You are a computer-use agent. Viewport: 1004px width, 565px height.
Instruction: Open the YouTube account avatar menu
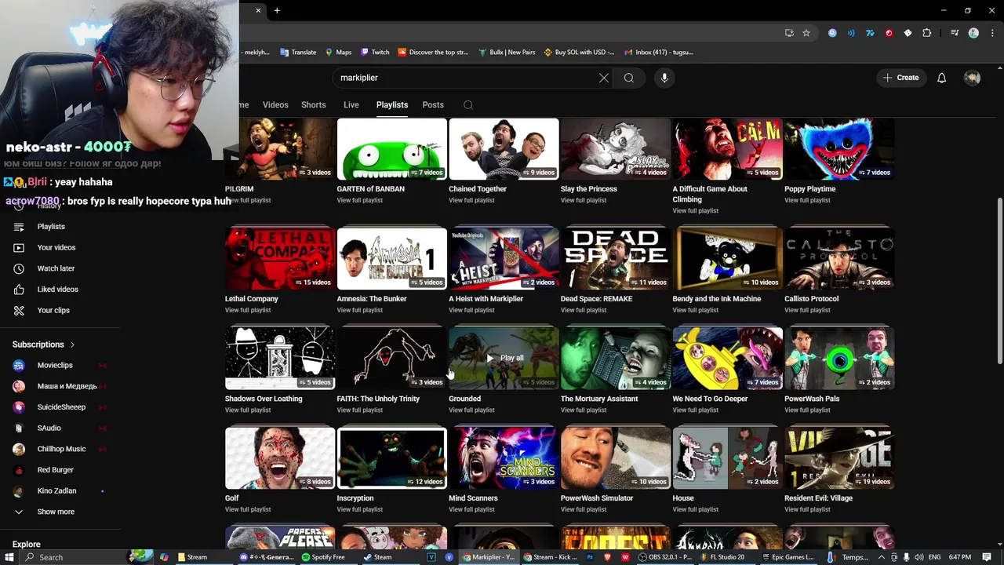point(972,78)
